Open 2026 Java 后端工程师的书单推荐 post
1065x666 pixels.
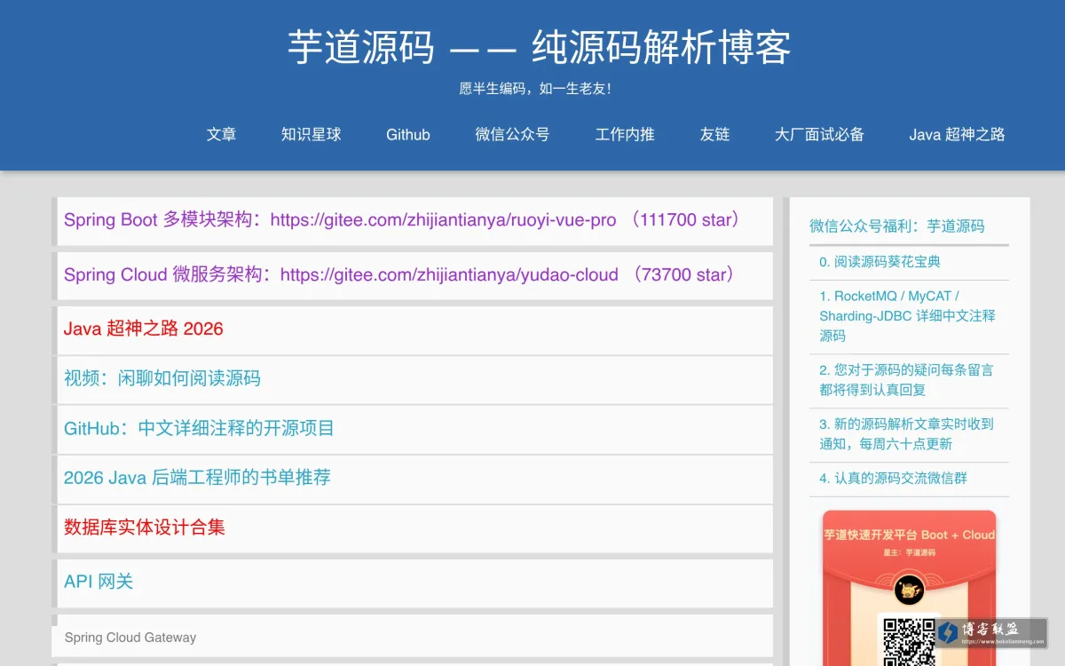coord(197,477)
